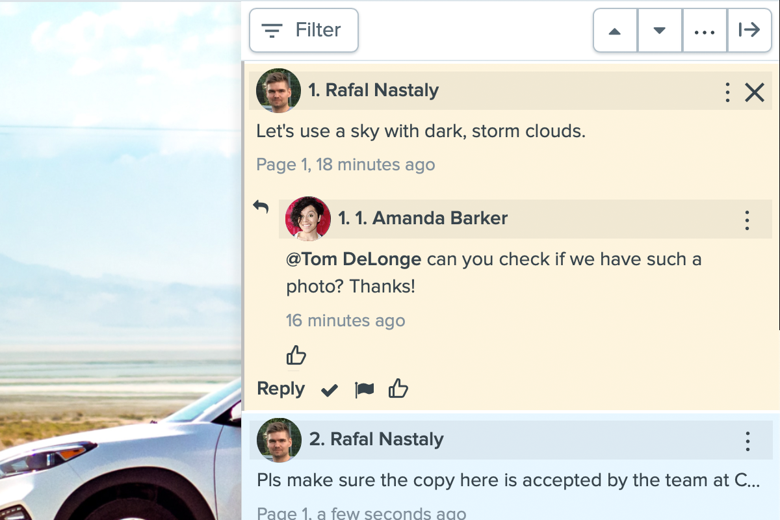
Task: Go to previous comment with up arrow
Action: point(615,31)
